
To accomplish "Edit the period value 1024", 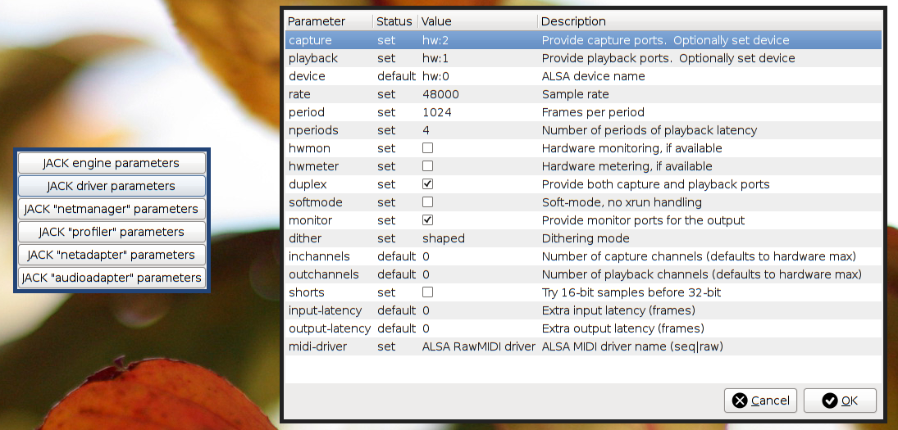I will (x=437, y=112).
